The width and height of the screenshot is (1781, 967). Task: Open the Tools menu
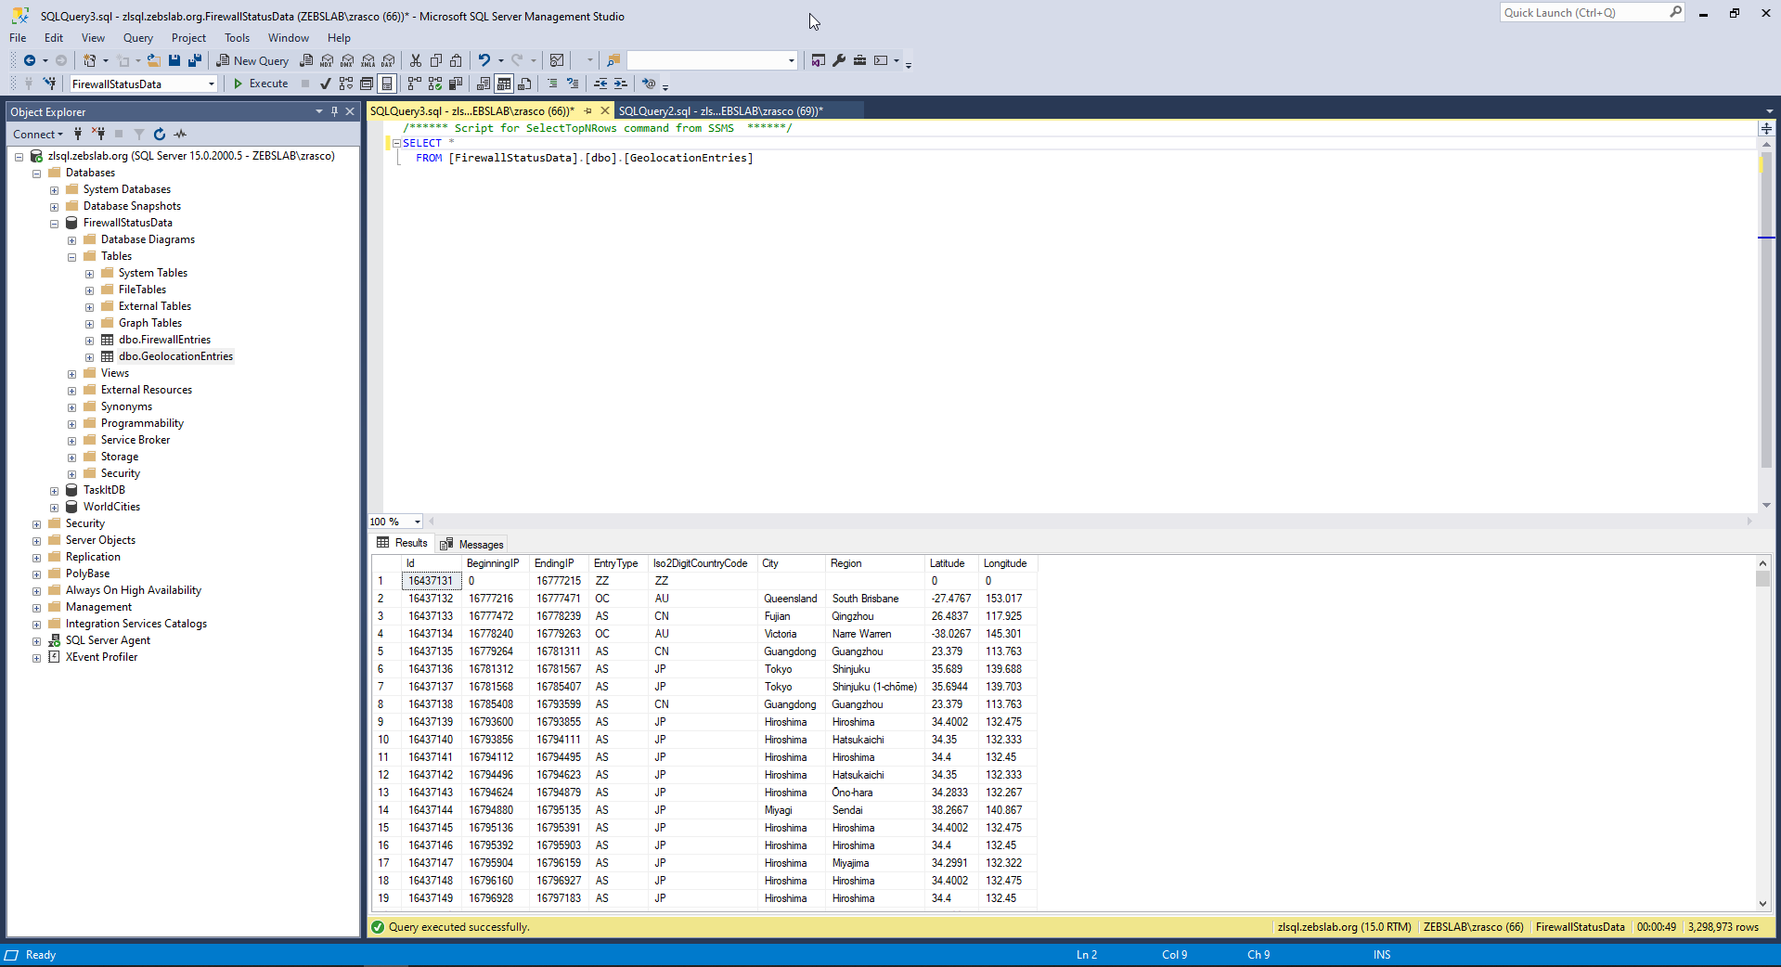237,38
